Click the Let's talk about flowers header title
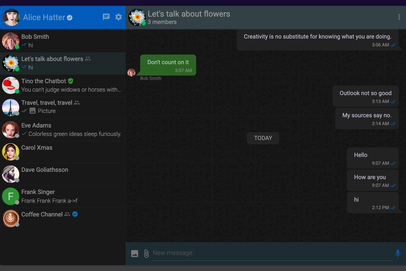Viewport: 406px width, 271px height. 189,14
